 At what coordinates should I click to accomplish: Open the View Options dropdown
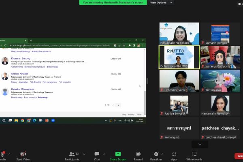[x=161, y=2]
